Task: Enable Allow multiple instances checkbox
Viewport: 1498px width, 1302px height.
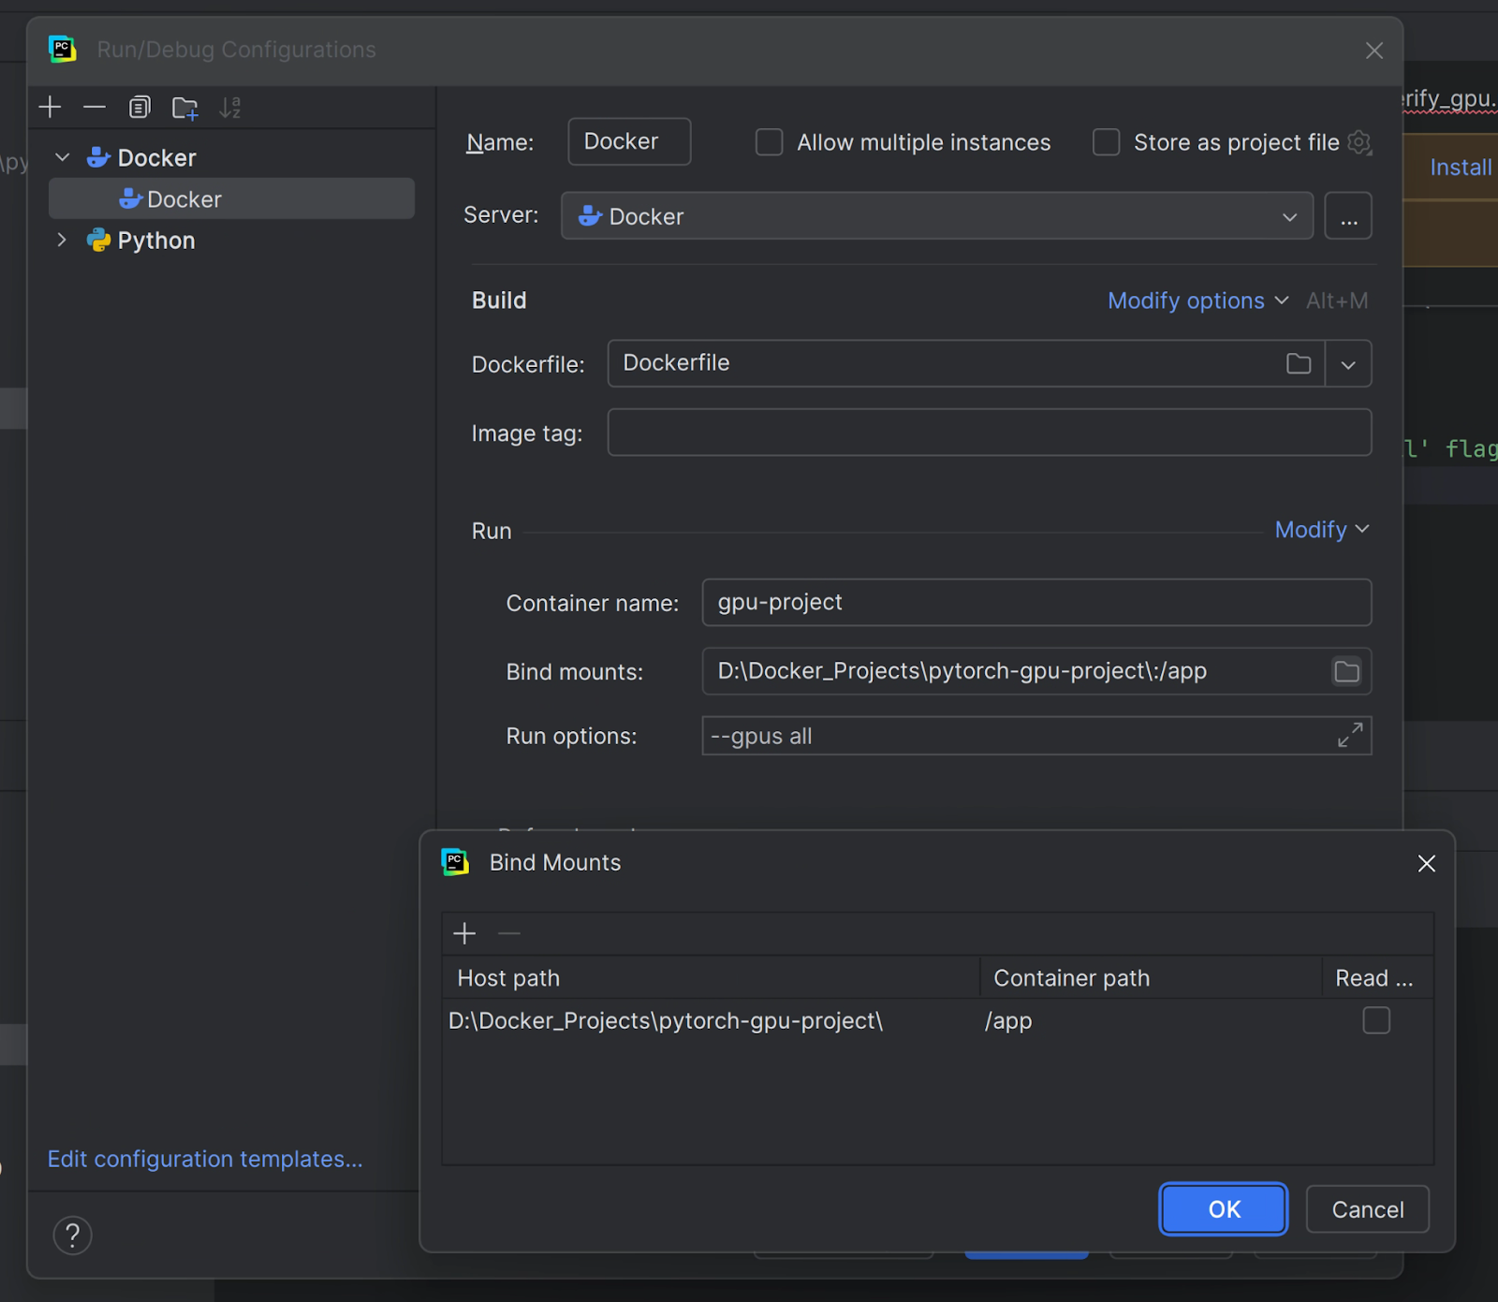Action: pos(770,142)
